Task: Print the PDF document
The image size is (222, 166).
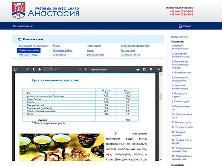Action: (138, 69)
